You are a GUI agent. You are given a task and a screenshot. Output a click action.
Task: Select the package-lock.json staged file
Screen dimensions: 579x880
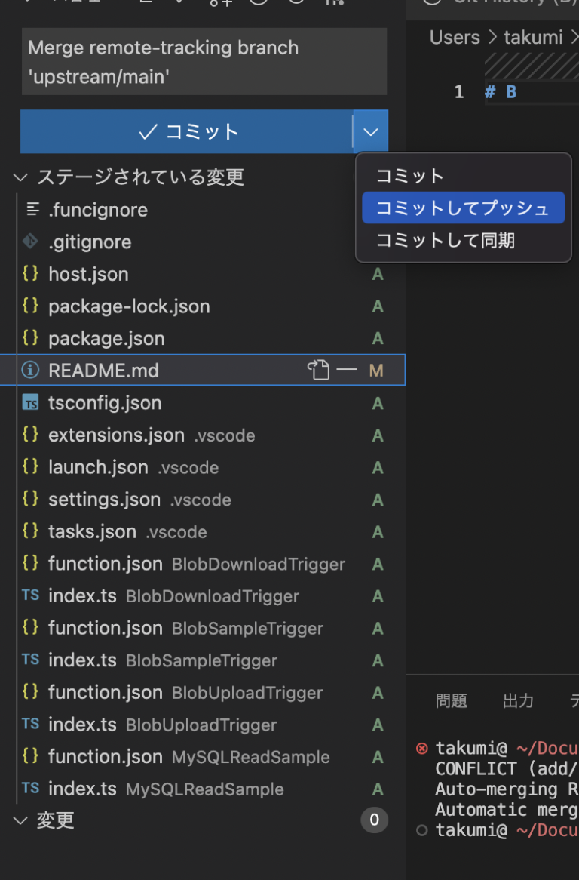(129, 306)
